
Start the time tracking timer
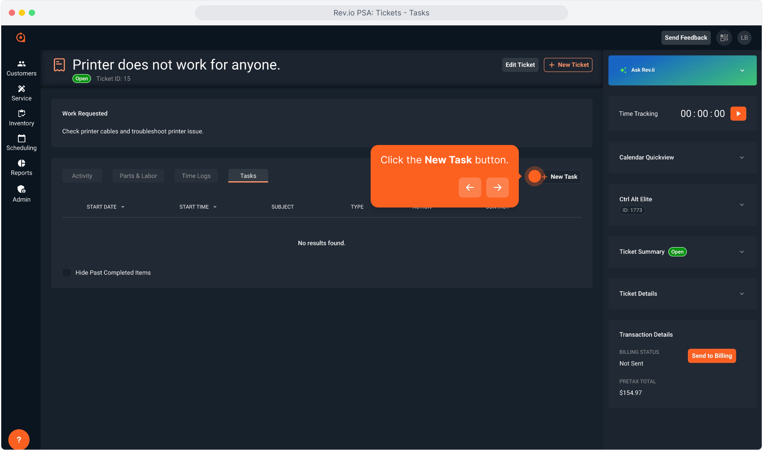click(x=738, y=114)
